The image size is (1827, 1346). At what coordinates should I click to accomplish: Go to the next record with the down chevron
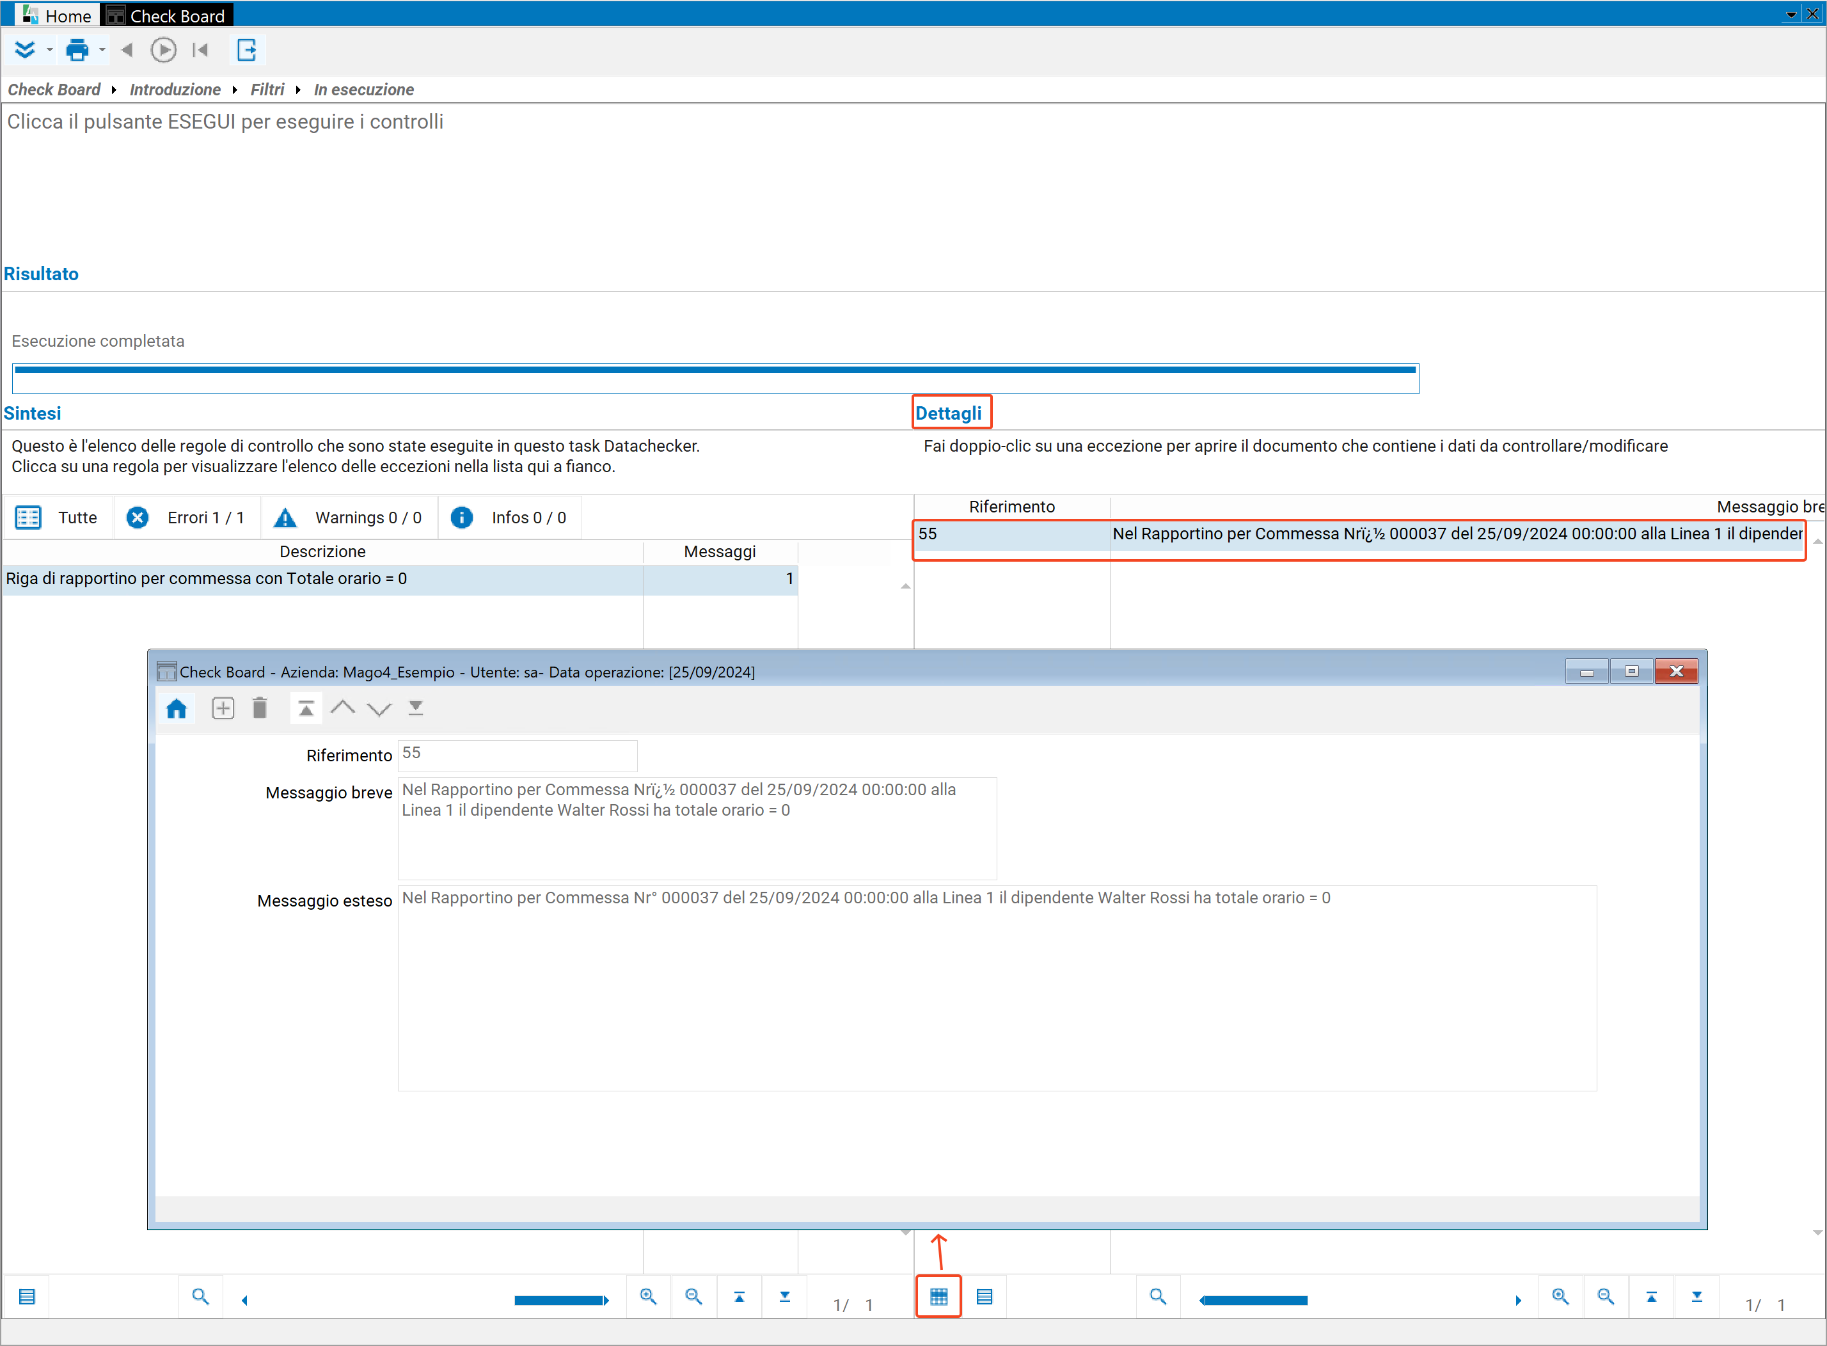point(379,709)
